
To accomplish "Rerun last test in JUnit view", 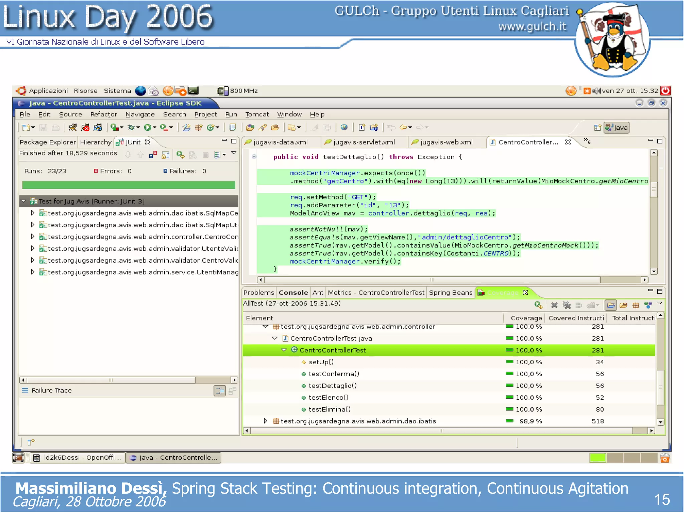I will [180, 155].
